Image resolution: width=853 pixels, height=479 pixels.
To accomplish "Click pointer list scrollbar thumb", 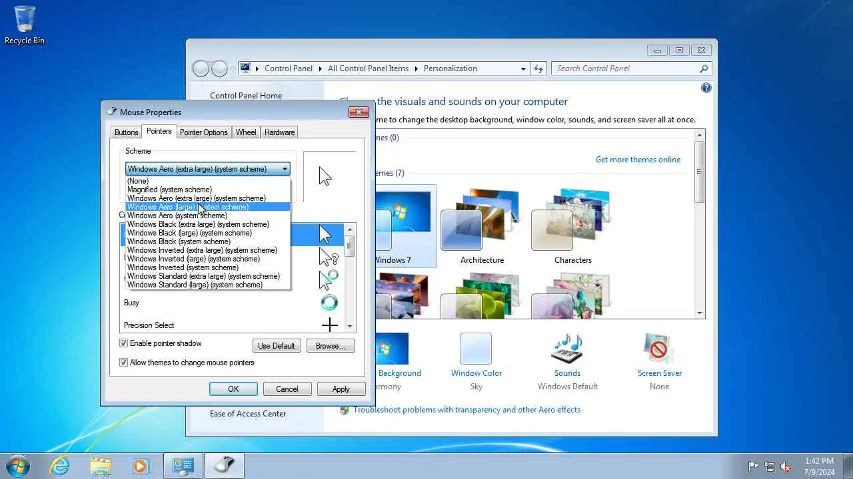I will point(350,245).
